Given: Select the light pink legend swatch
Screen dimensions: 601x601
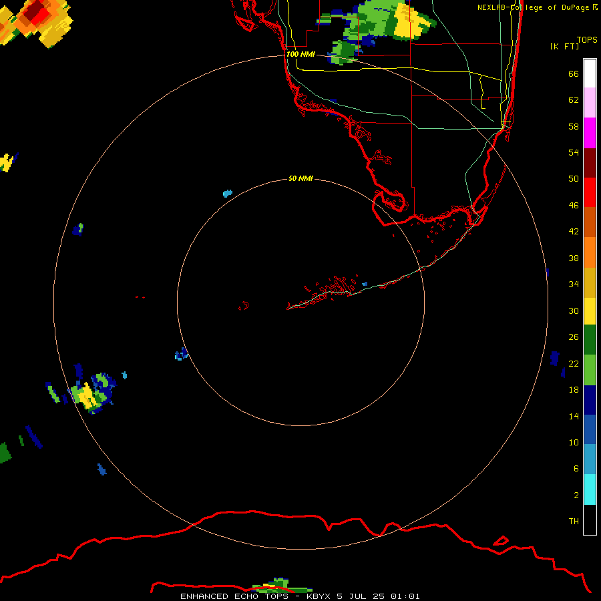Looking at the screenshot, I should point(590,102).
